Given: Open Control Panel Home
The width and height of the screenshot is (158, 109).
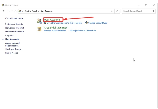Looking at the screenshot, I should (14, 18).
